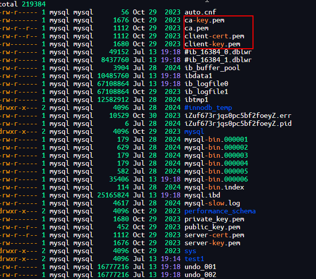316x279 pixels.
Task: Click the #innodb_temp directory name
Action: pyautogui.click(x=208, y=108)
